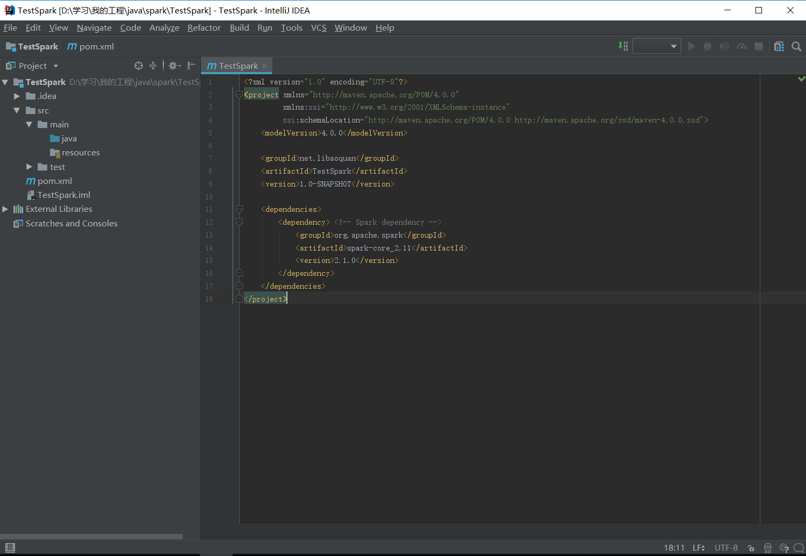This screenshot has height=556, width=806.
Task: Click the gear with question mark status icon
Action: pos(784,548)
